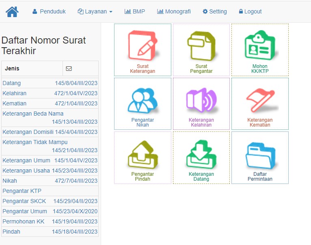Open the Penduduk menu
The image size is (311, 245).
tap(49, 12)
